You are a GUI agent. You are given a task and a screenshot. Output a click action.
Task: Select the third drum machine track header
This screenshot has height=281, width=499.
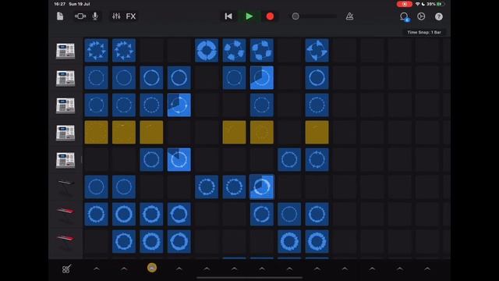(65, 105)
